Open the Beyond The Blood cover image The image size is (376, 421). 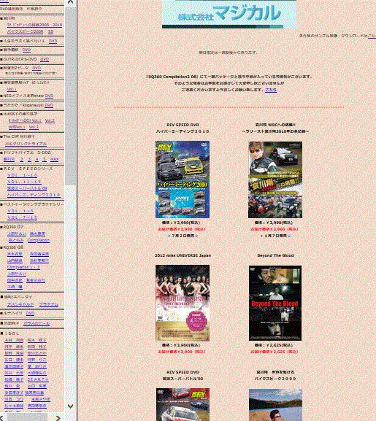coord(275,303)
